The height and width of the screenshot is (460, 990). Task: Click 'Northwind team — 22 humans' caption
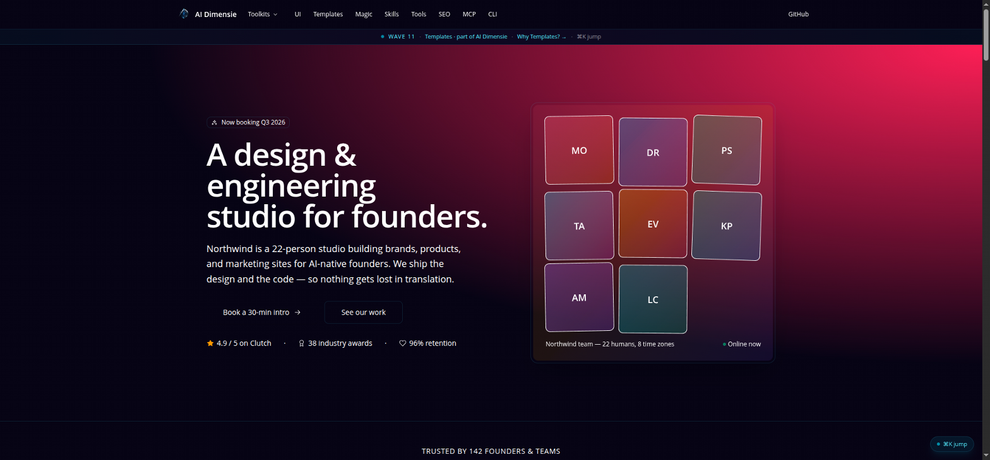tap(610, 344)
